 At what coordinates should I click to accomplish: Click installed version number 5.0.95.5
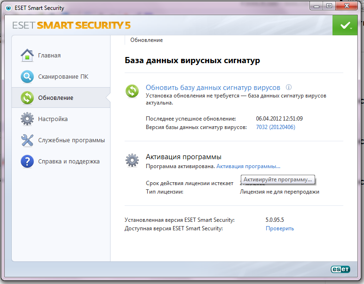coord(275,220)
